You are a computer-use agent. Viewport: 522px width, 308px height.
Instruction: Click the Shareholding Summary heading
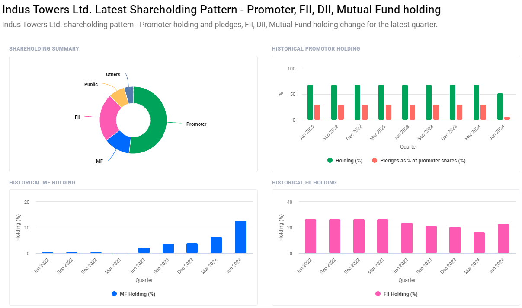point(44,49)
